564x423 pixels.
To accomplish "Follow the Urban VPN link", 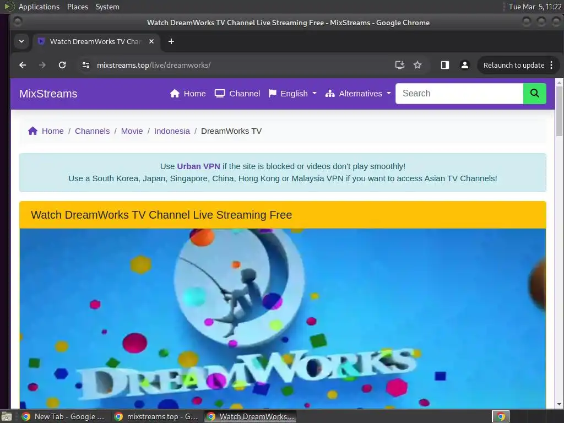I will (x=198, y=166).
